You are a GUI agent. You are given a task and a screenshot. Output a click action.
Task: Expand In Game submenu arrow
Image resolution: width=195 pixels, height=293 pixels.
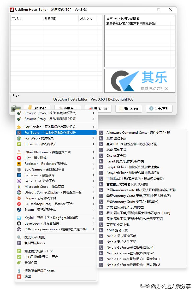click(93, 144)
